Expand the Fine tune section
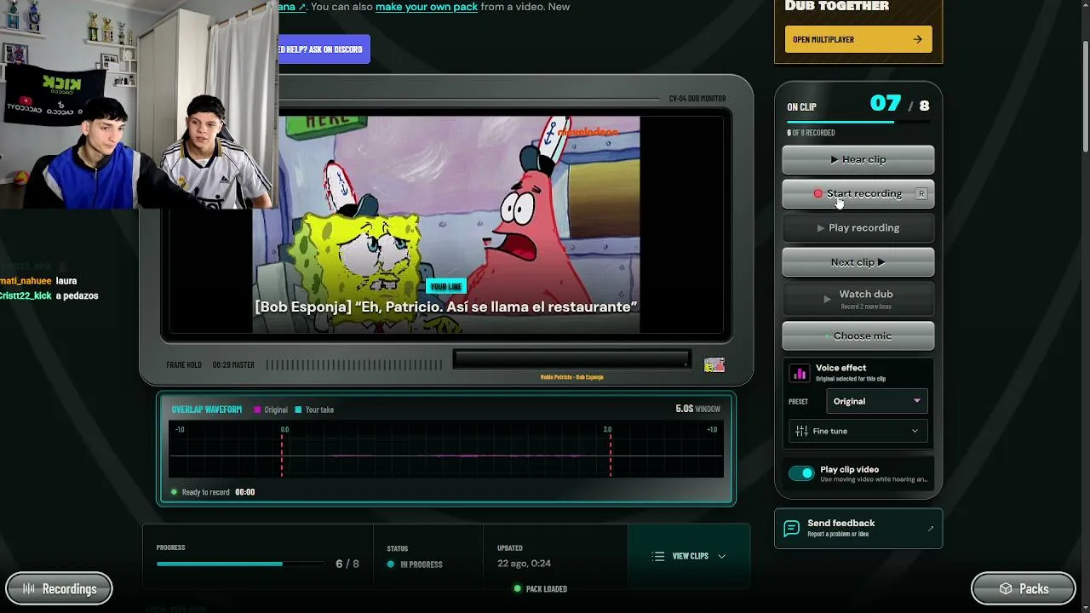 858,431
